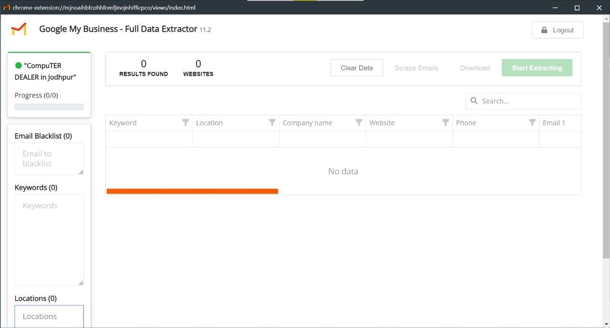This screenshot has width=610, height=328.
Task: Click the version number 11.2
Action: pyautogui.click(x=205, y=30)
